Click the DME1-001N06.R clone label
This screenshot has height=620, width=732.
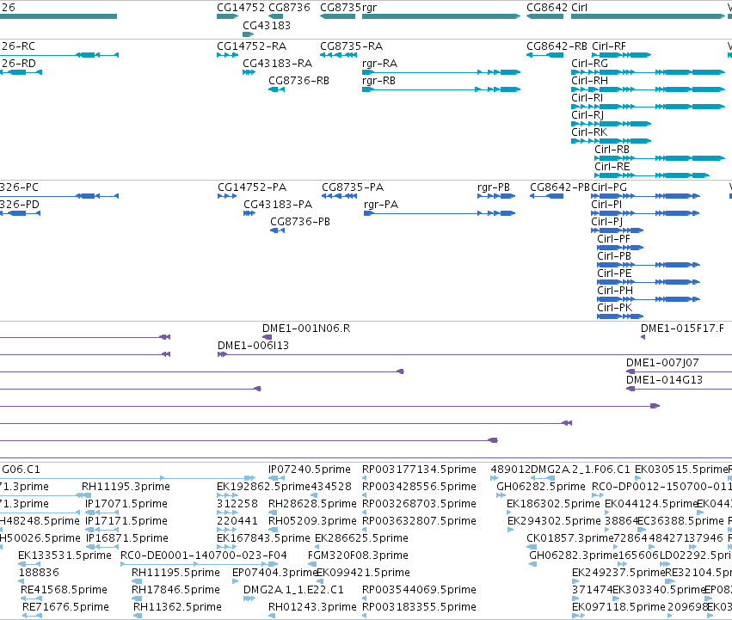click(x=306, y=329)
